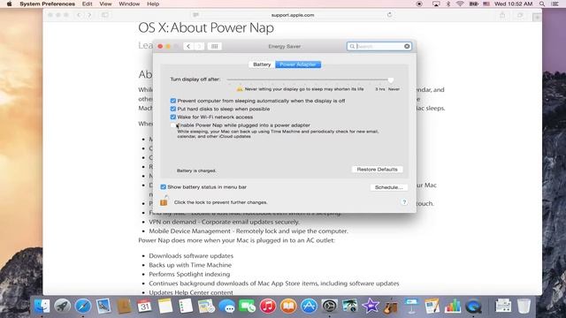The height and width of the screenshot is (318, 566).
Task: Click AirPlay display icon in menu bar
Action: click(436, 4)
